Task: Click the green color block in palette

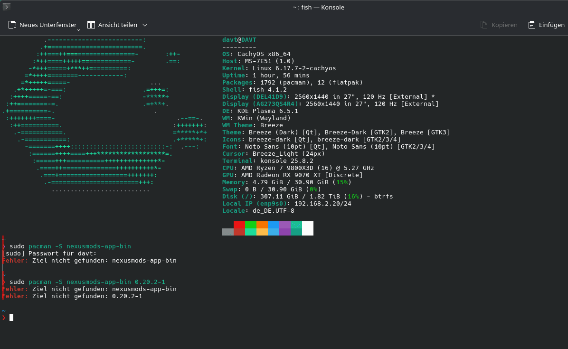Action: (251, 225)
